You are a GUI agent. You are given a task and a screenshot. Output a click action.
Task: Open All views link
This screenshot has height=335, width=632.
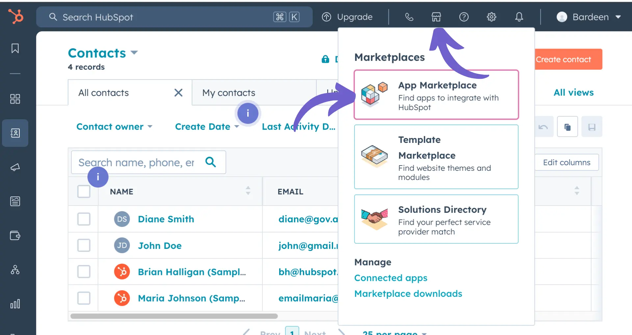[x=573, y=93]
